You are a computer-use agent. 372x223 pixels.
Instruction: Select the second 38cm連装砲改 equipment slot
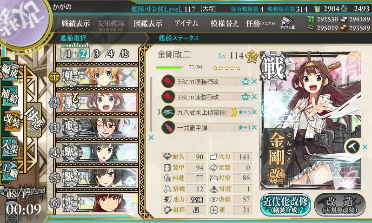point(206,97)
